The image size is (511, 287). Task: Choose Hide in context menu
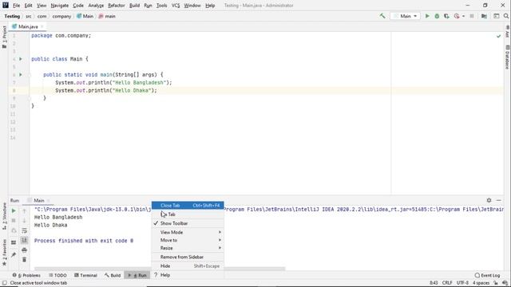click(x=188, y=265)
